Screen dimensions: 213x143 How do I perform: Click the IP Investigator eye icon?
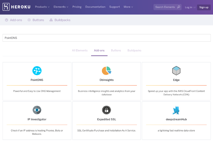[x=37, y=110]
